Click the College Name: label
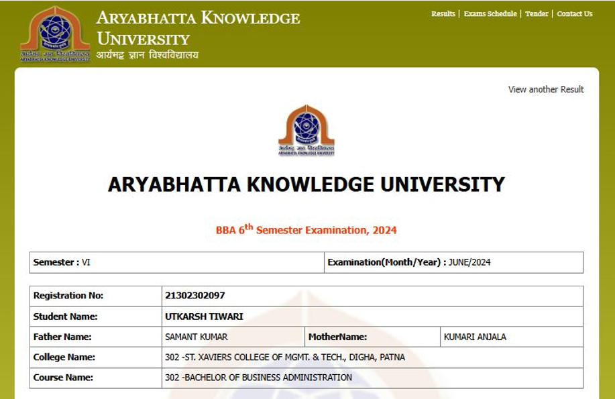 tap(64, 357)
